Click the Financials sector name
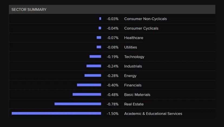 [133, 85]
